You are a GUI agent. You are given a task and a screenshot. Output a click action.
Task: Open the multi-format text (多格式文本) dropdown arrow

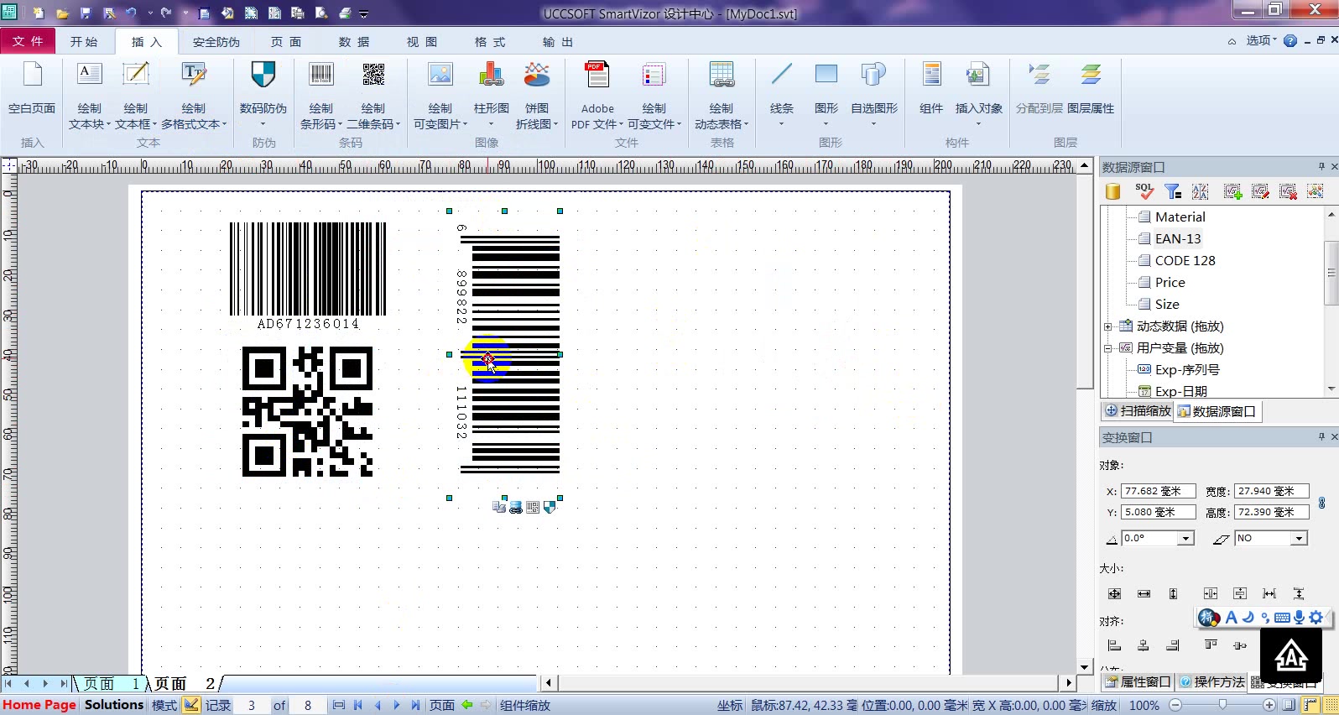click(x=225, y=125)
